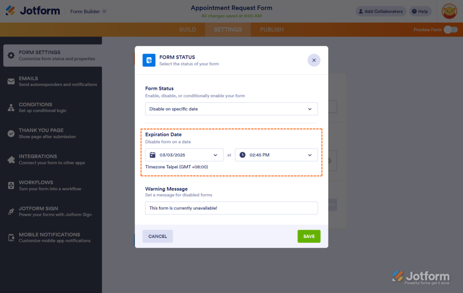Save the form status settings

(309, 236)
